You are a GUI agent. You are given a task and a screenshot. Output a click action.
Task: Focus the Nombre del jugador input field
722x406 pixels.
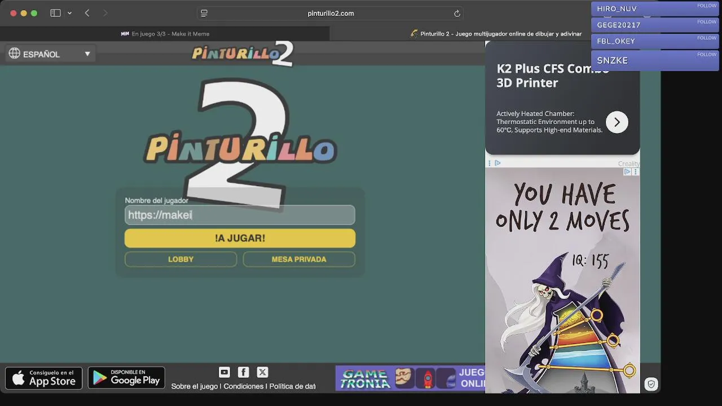240,215
